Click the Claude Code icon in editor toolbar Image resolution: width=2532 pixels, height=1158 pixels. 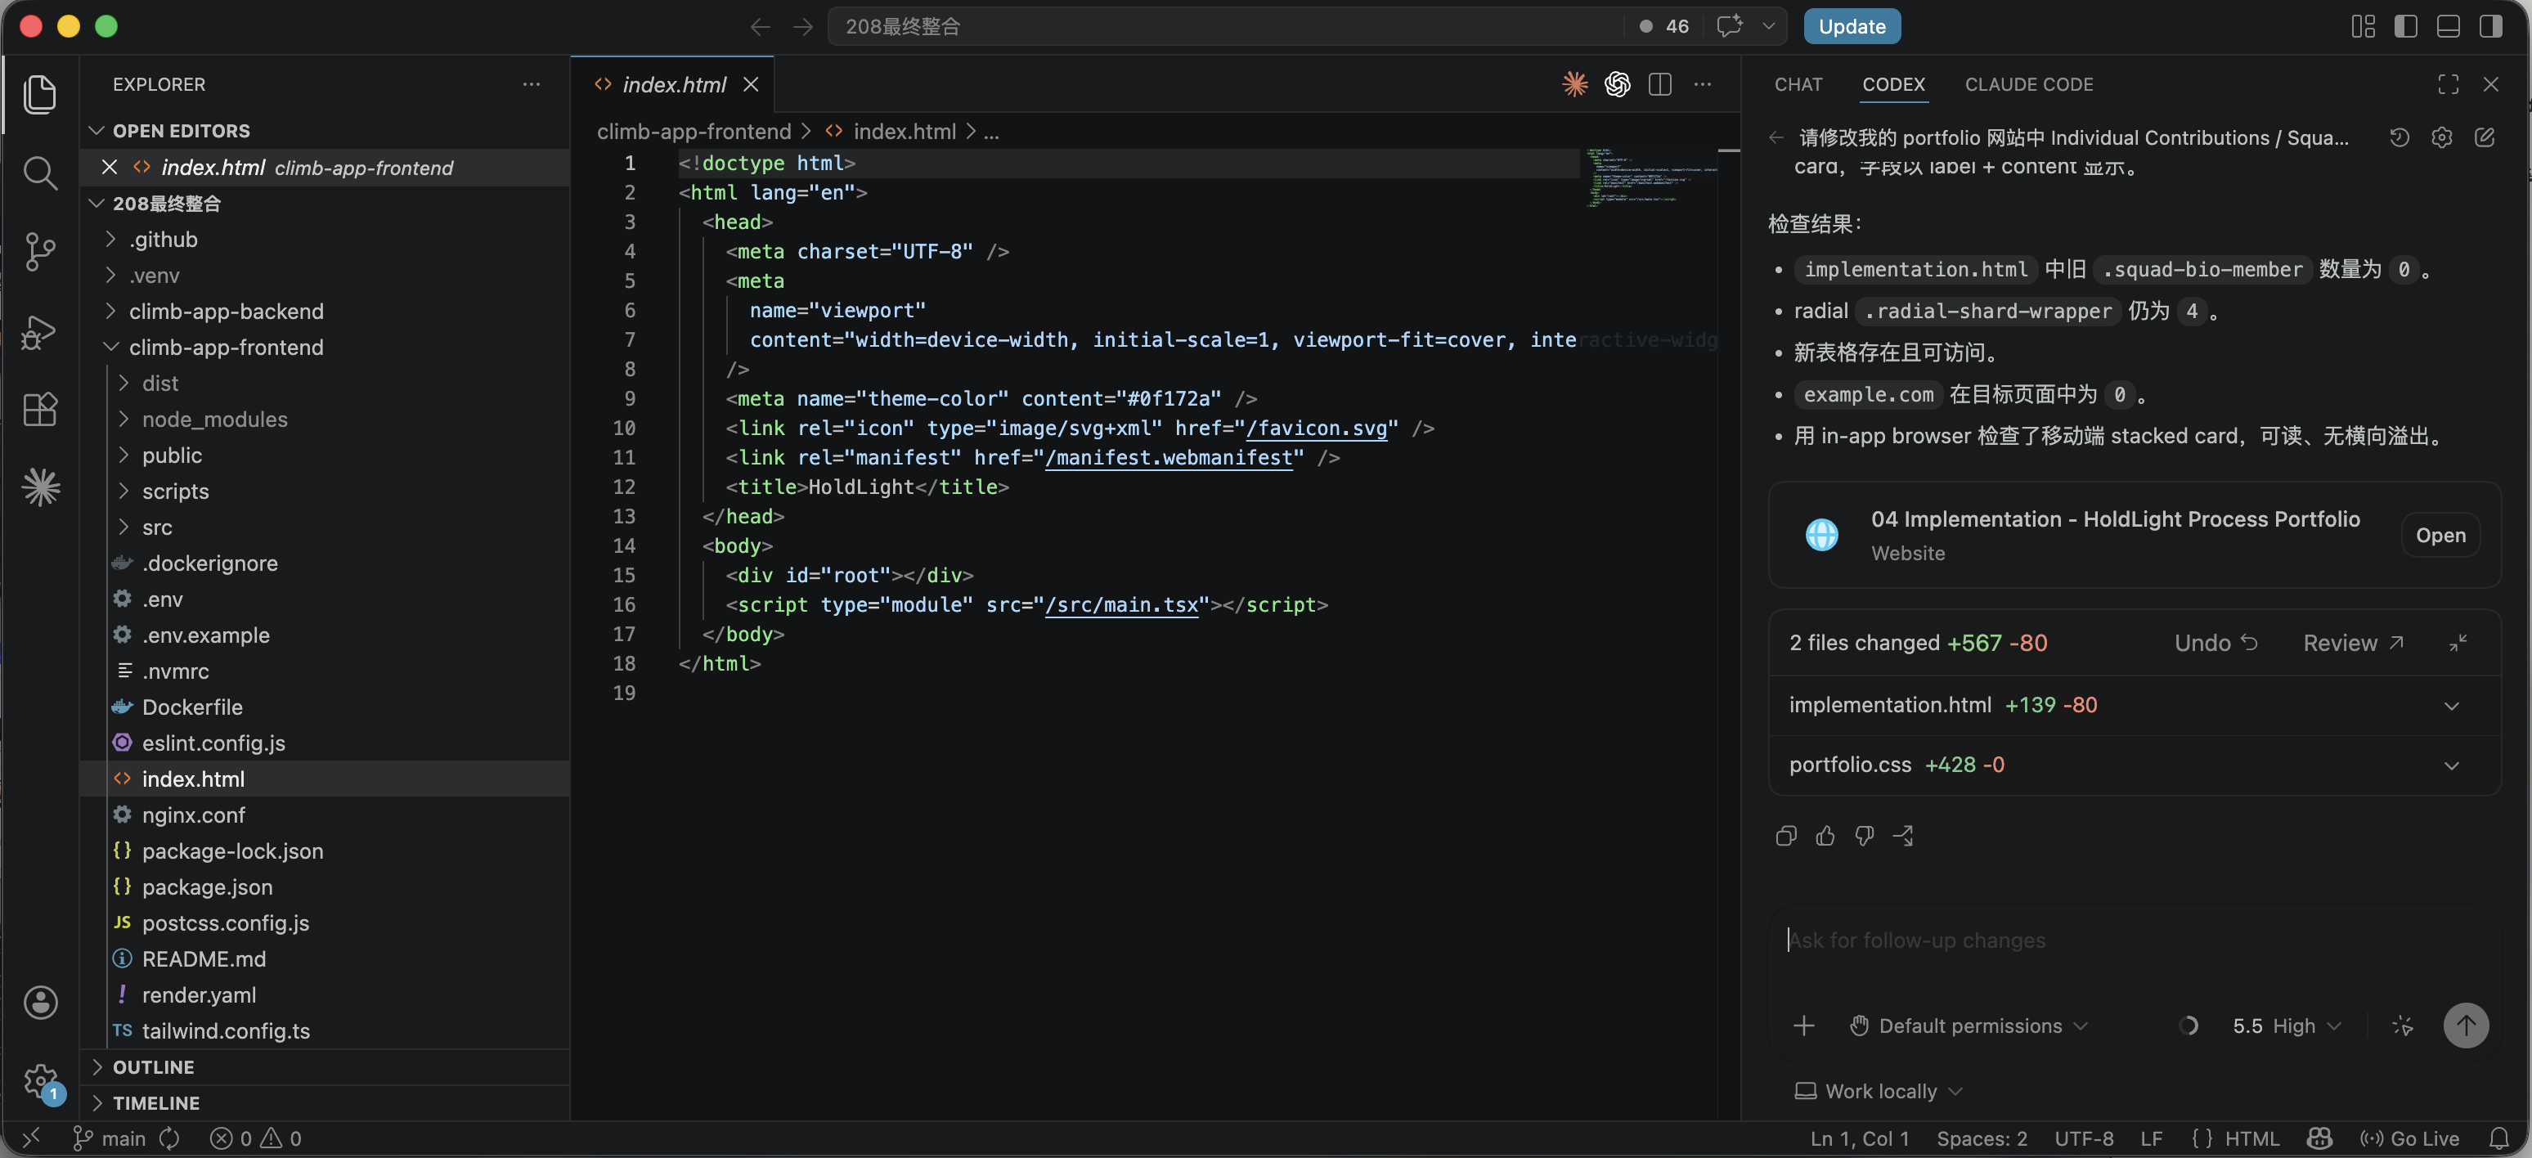click(x=1574, y=84)
